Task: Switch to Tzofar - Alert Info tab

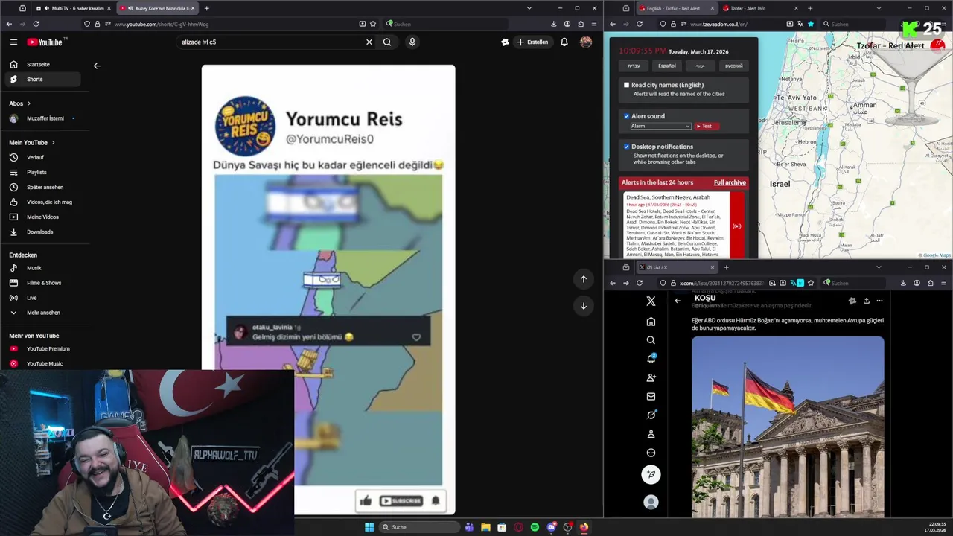Action: [x=759, y=8]
